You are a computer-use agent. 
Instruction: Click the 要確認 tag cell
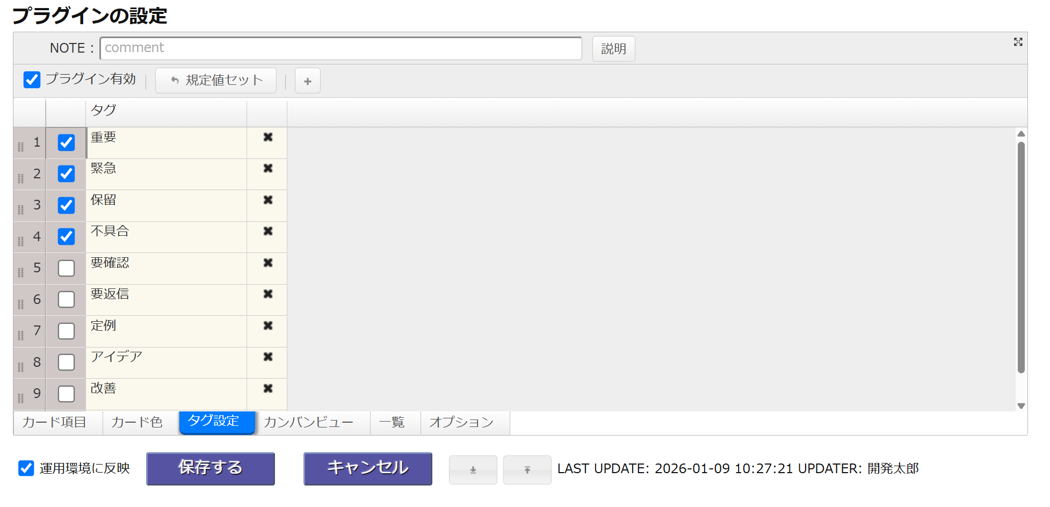pyautogui.click(x=166, y=269)
